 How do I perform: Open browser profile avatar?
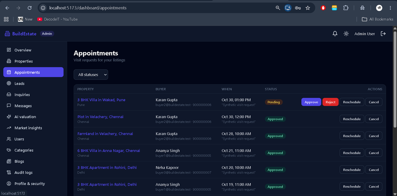379,8
